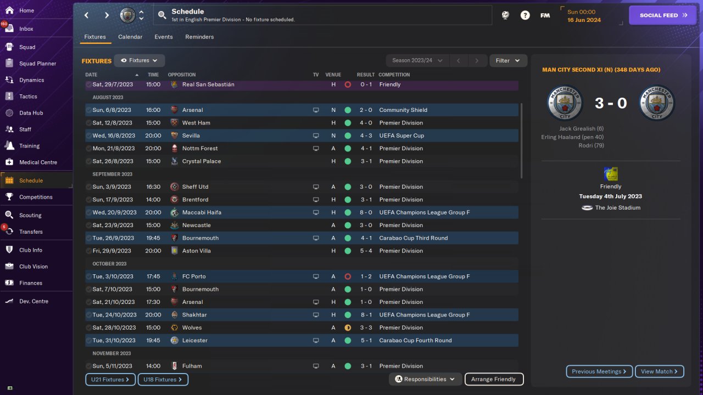The width and height of the screenshot is (703, 395).
Task: Toggle the check mark on the Sheff Utd fixture
Action: coord(89,187)
